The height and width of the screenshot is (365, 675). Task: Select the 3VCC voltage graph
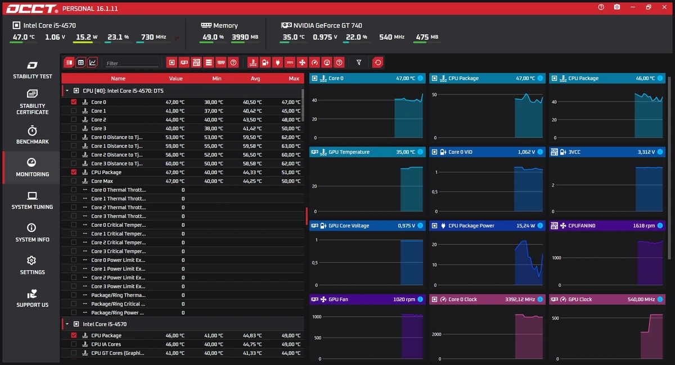tap(606, 181)
